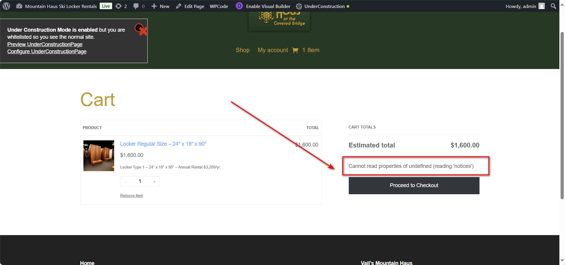The height and width of the screenshot is (265, 565).
Task: Open the Locker Regular Size product link
Action: click(x=163, y=144)
